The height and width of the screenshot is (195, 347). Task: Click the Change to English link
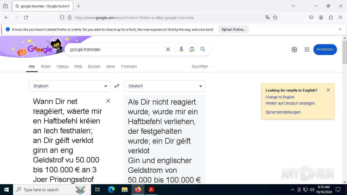280,97
